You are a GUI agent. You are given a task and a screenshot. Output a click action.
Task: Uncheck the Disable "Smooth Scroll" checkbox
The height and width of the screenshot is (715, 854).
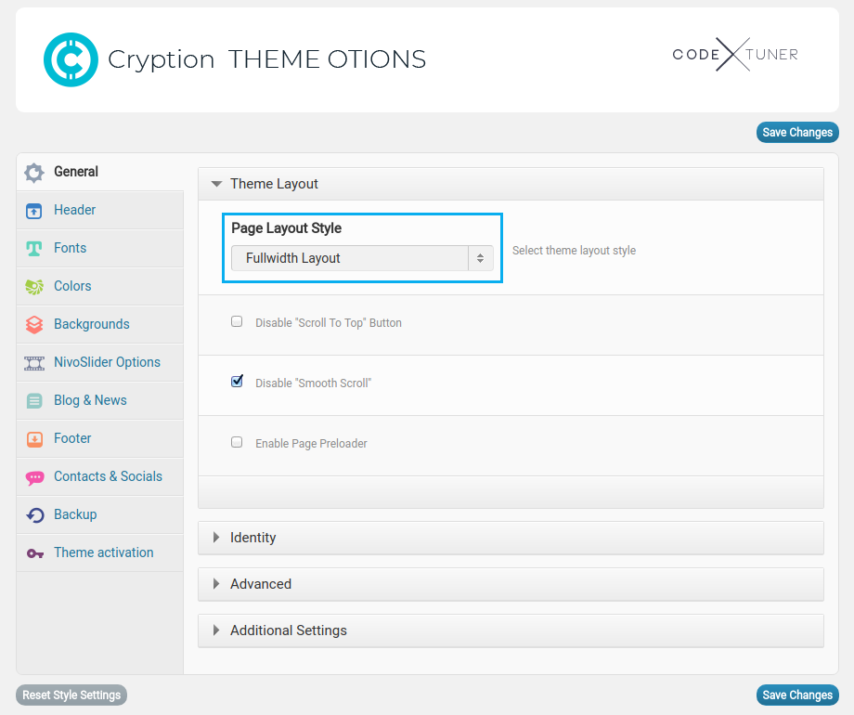(237, 382)
